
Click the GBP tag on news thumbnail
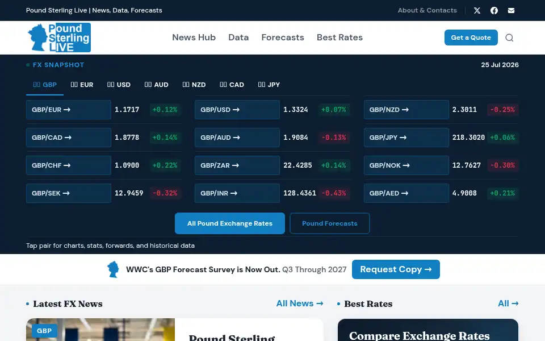click(x=44, y=331)
